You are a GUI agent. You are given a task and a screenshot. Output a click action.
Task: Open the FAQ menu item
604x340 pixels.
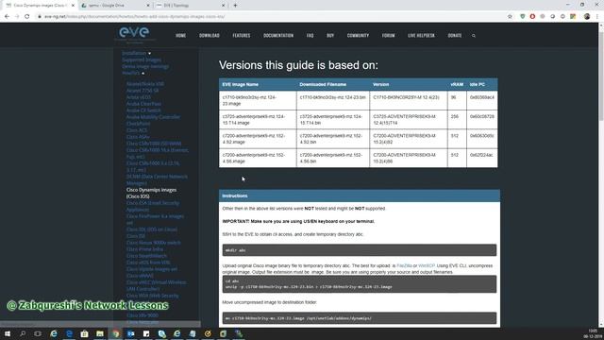coord(310,36)
